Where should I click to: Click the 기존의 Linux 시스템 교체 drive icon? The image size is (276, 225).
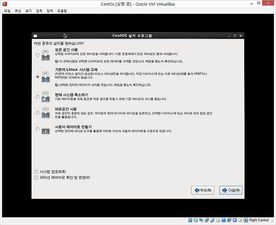[46, 77]
